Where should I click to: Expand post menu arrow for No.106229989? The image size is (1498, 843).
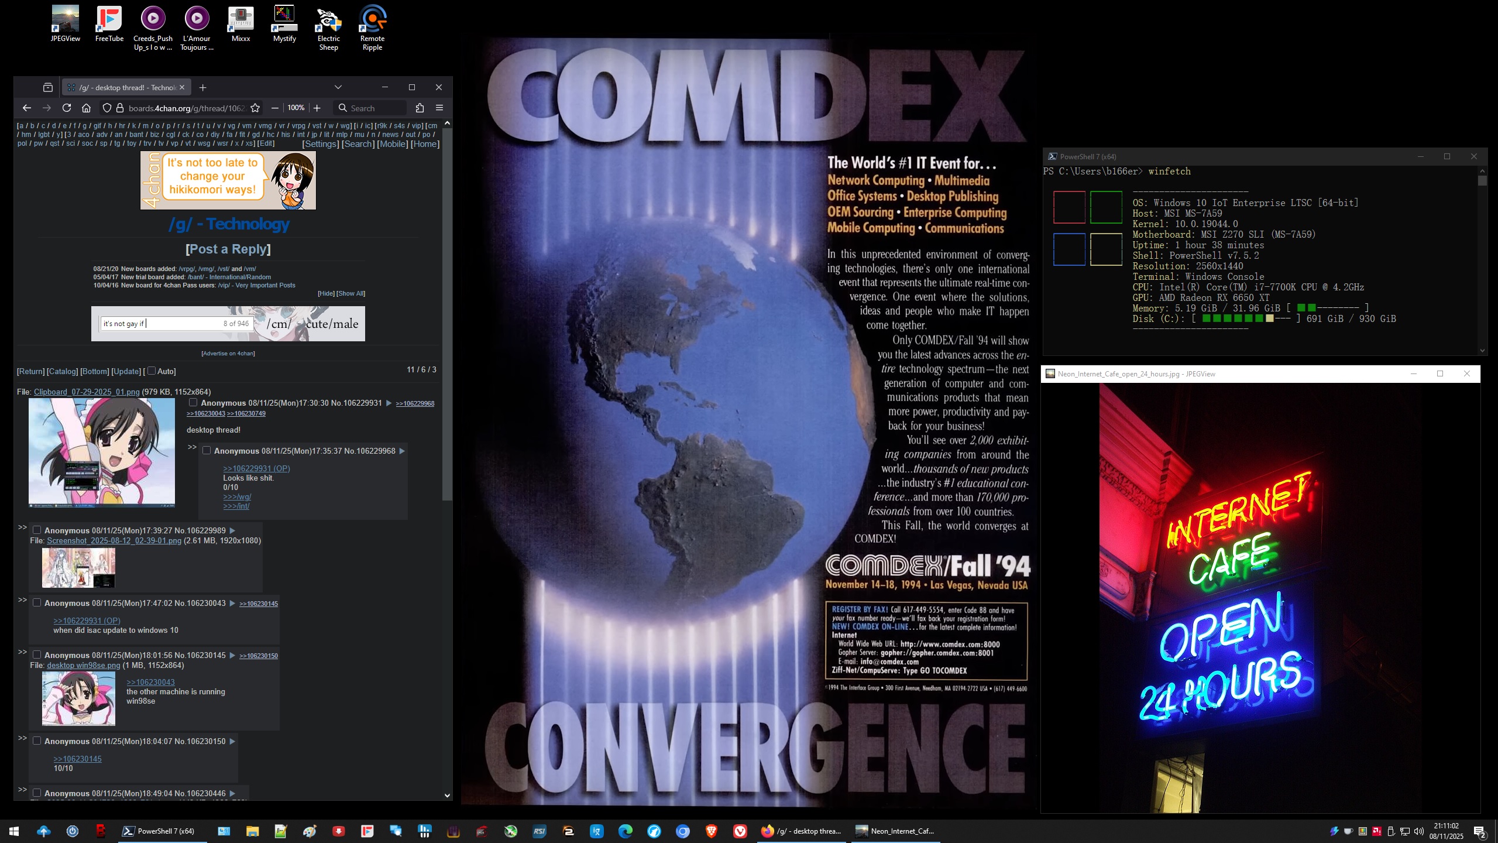(x=233, y=530)
